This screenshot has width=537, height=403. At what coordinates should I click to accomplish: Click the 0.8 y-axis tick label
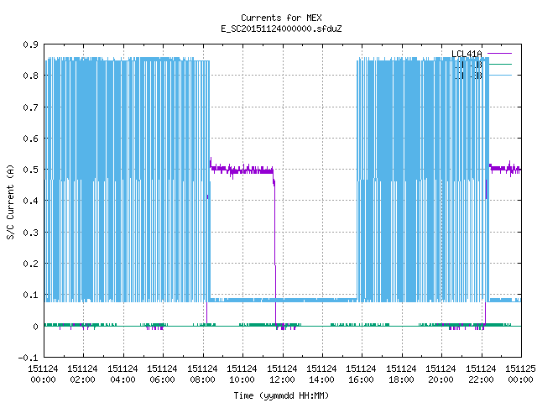pyautogui.click(x=30, y=76)
